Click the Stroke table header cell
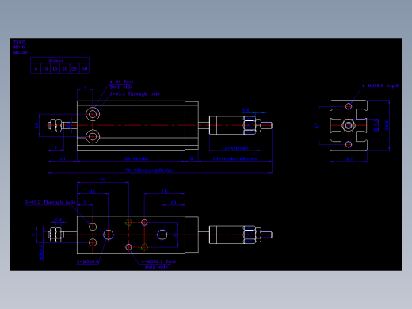412x309 pixels. click(59, 60)
